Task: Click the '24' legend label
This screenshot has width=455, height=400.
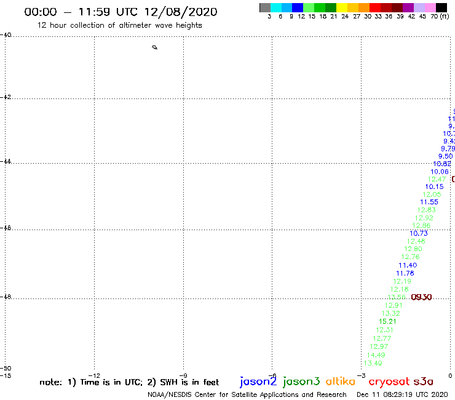Action: (345, 16)
